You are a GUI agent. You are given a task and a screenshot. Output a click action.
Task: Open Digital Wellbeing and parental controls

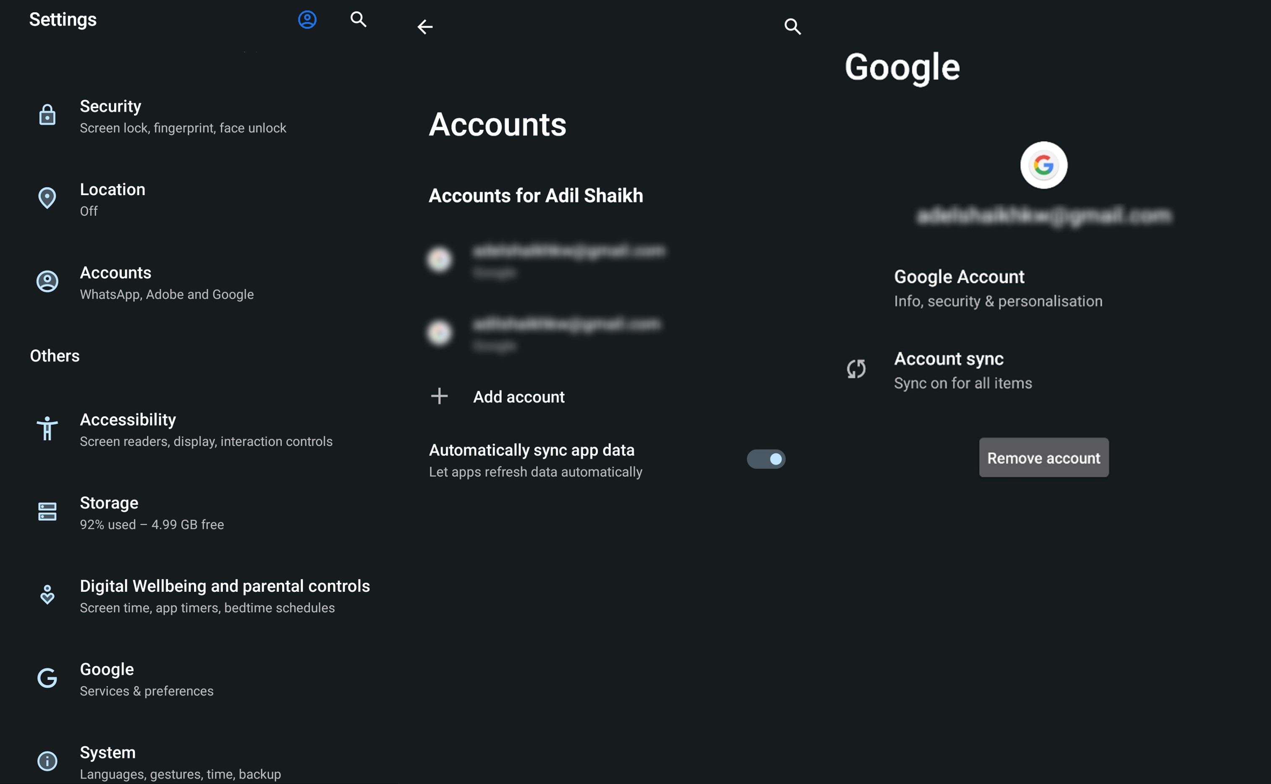click(200, 596)
